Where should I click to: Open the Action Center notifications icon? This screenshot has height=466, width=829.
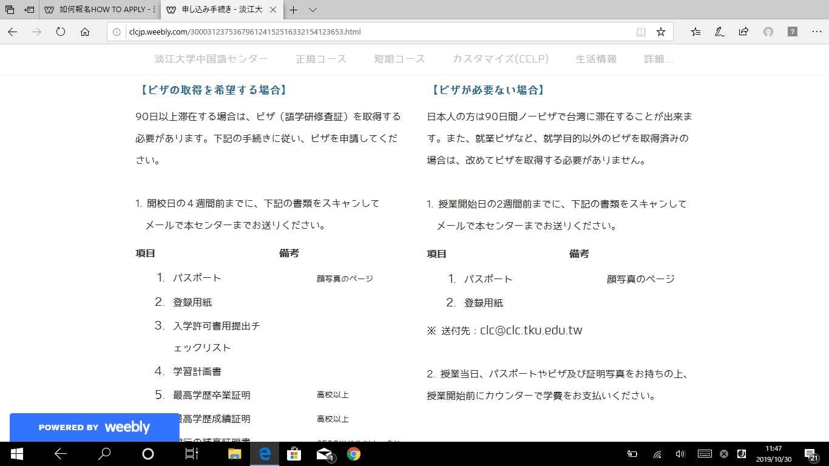(811, 454)
